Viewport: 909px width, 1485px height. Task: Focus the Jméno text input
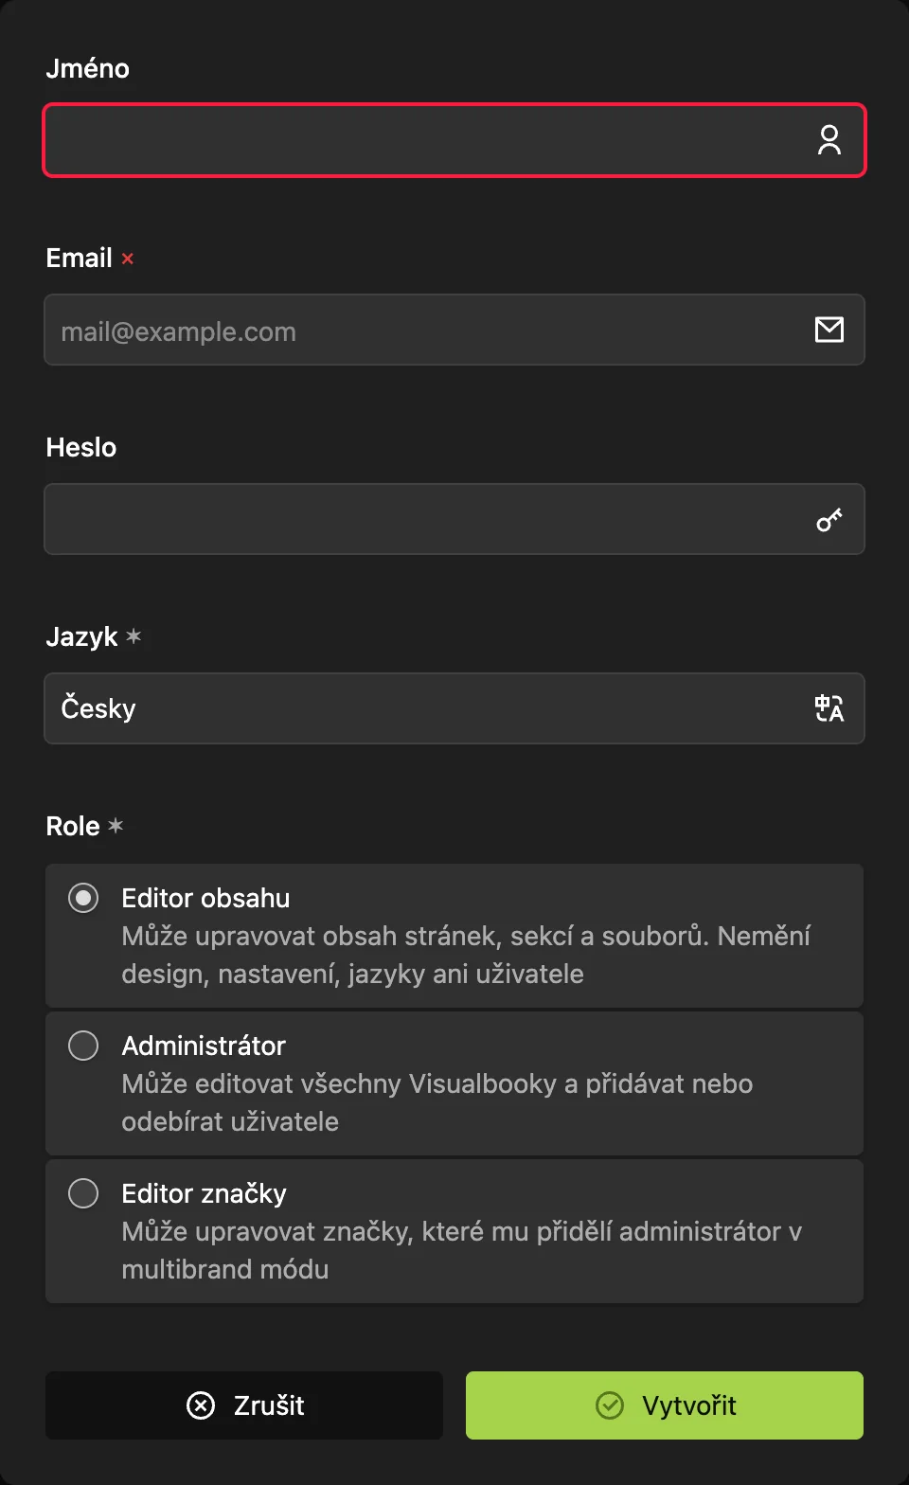pos(454,140)
